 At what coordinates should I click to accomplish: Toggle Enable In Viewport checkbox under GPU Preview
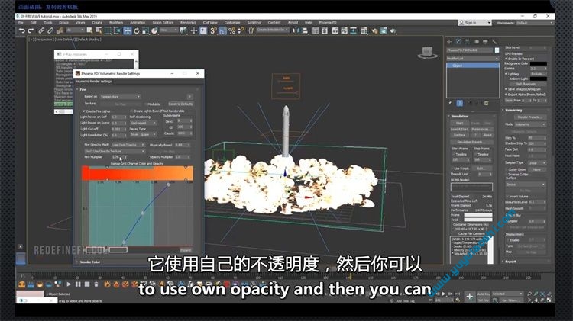[507, 59]
